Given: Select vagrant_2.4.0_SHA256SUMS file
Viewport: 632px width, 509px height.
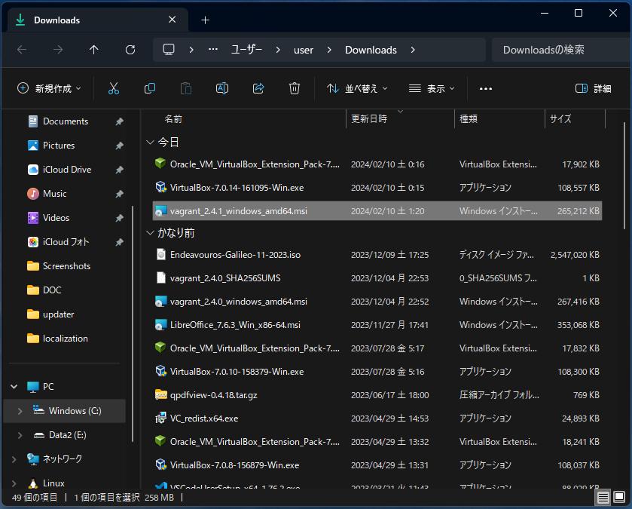Looking at the screenshot, I should coord(377,278).
